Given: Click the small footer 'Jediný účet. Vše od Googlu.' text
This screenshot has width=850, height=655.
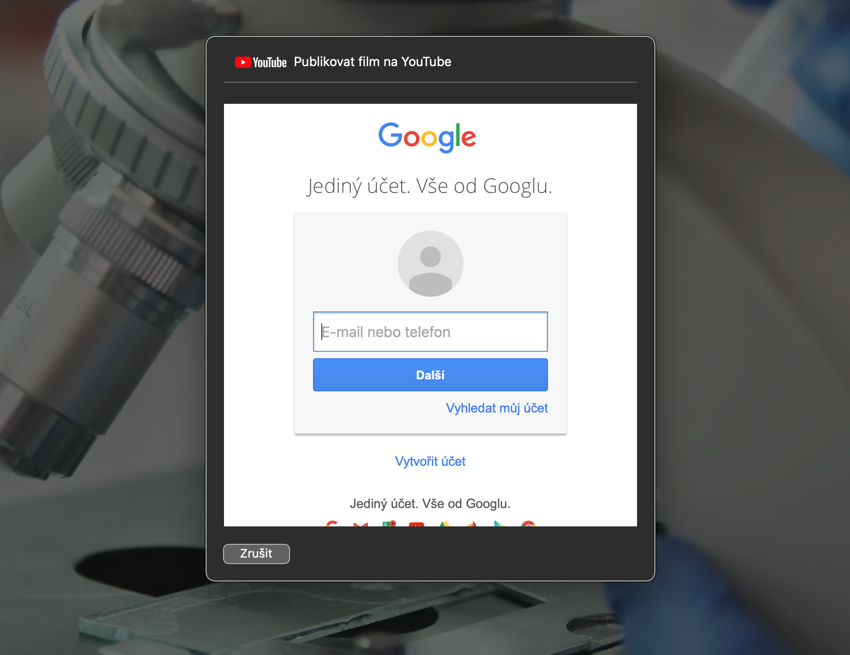Looking at the screenshot, I should pyautogui.click(x=430, y=504).
